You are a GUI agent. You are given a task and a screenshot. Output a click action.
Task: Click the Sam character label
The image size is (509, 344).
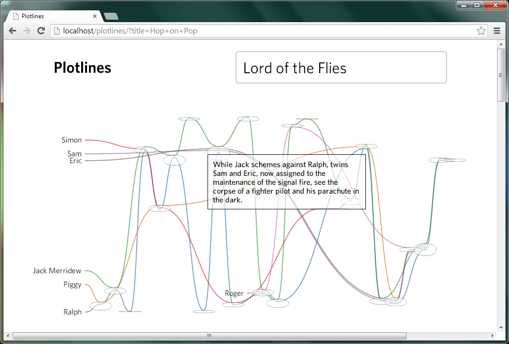tap(74, 153)
